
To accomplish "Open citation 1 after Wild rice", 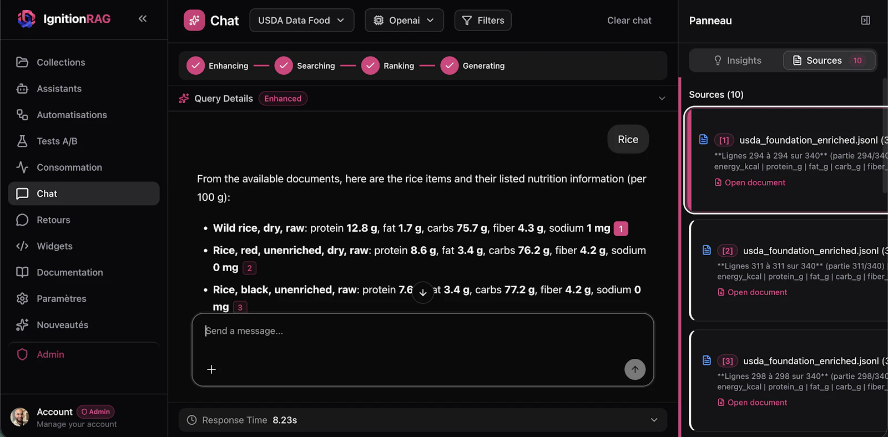I will click(x=621, y=228).
